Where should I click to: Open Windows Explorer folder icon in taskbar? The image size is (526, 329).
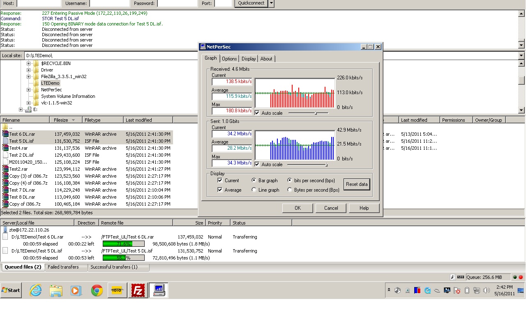pos(56,290)
